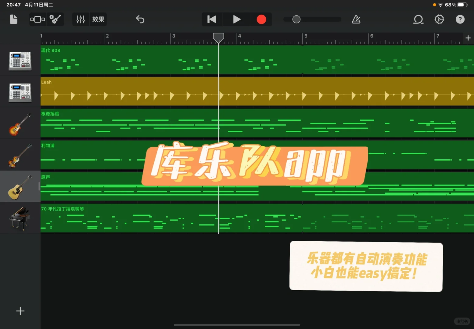Open the Loop Browser
This screenshot has height=329, width=474.
pyautogui.click(x=418, y=19)
